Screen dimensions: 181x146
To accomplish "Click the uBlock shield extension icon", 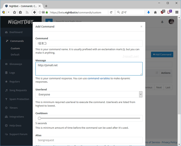I will (x=163, y=12).
